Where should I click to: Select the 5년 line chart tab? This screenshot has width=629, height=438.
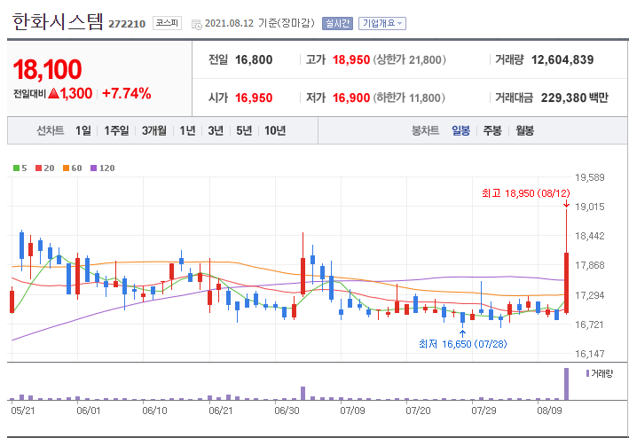pyautogui.click(x=244, y=130)
